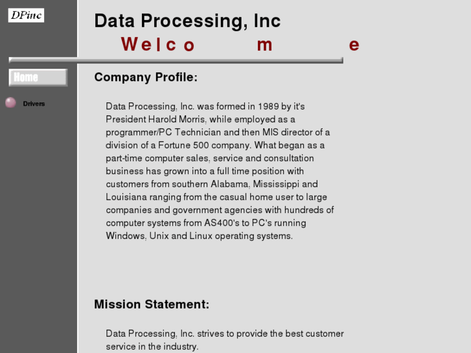
Task: Click the pink sphere bullet beside Drivers
Action: pyautogui.click(x=10, y=103)
